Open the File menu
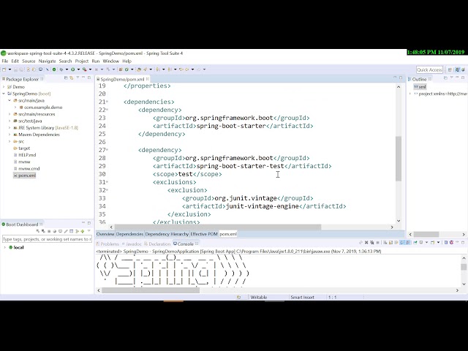 tap(5, 61)
